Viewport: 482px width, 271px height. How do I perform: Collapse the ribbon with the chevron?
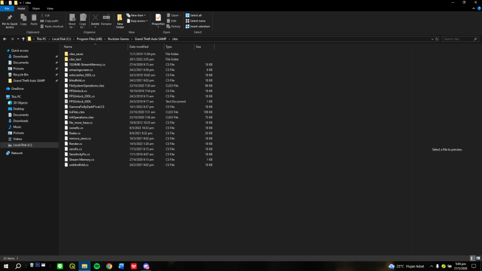[x=473, y=9]
